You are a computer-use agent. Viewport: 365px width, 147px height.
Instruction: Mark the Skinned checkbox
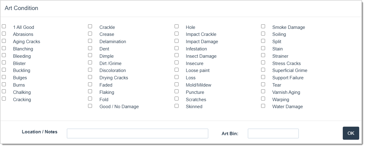click(x=177, y=106)
